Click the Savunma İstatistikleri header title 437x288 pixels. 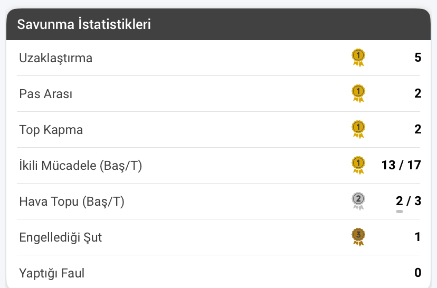tap(84, 24)
